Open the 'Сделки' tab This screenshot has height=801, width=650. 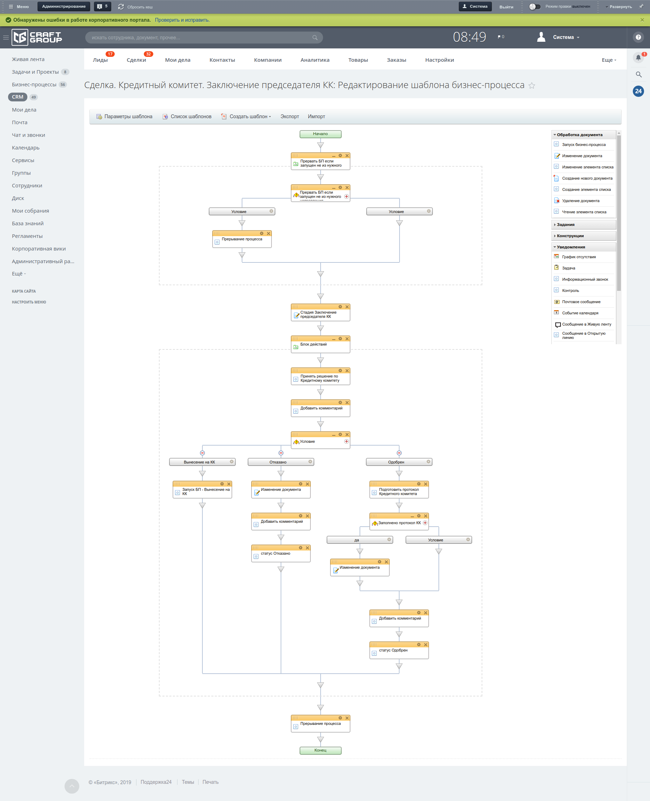(x=136, y=60)
